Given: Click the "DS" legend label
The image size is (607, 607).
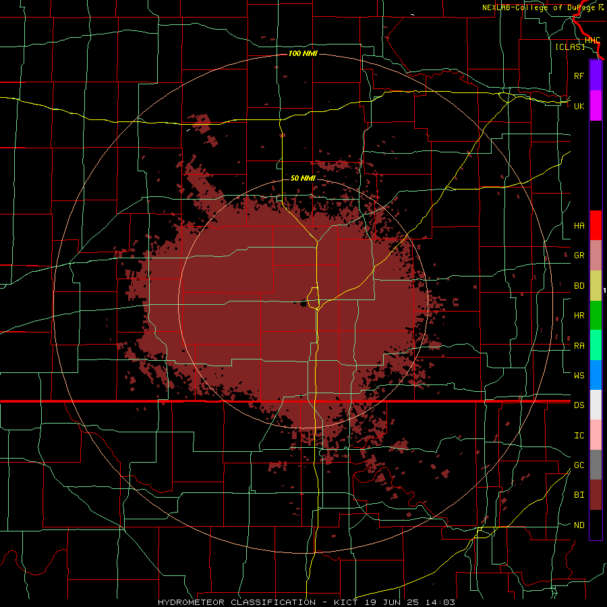Looking at the screenshot, I should 579,405.
